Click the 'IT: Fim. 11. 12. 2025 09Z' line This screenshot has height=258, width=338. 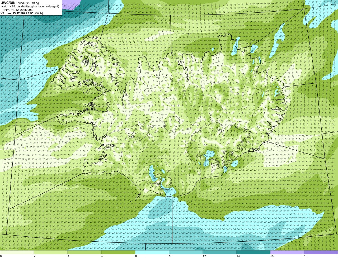pyautogui.click(x=17, y=10)
